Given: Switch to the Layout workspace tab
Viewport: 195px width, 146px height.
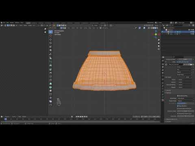Looking at the screenshot, I should pos(28,23).
